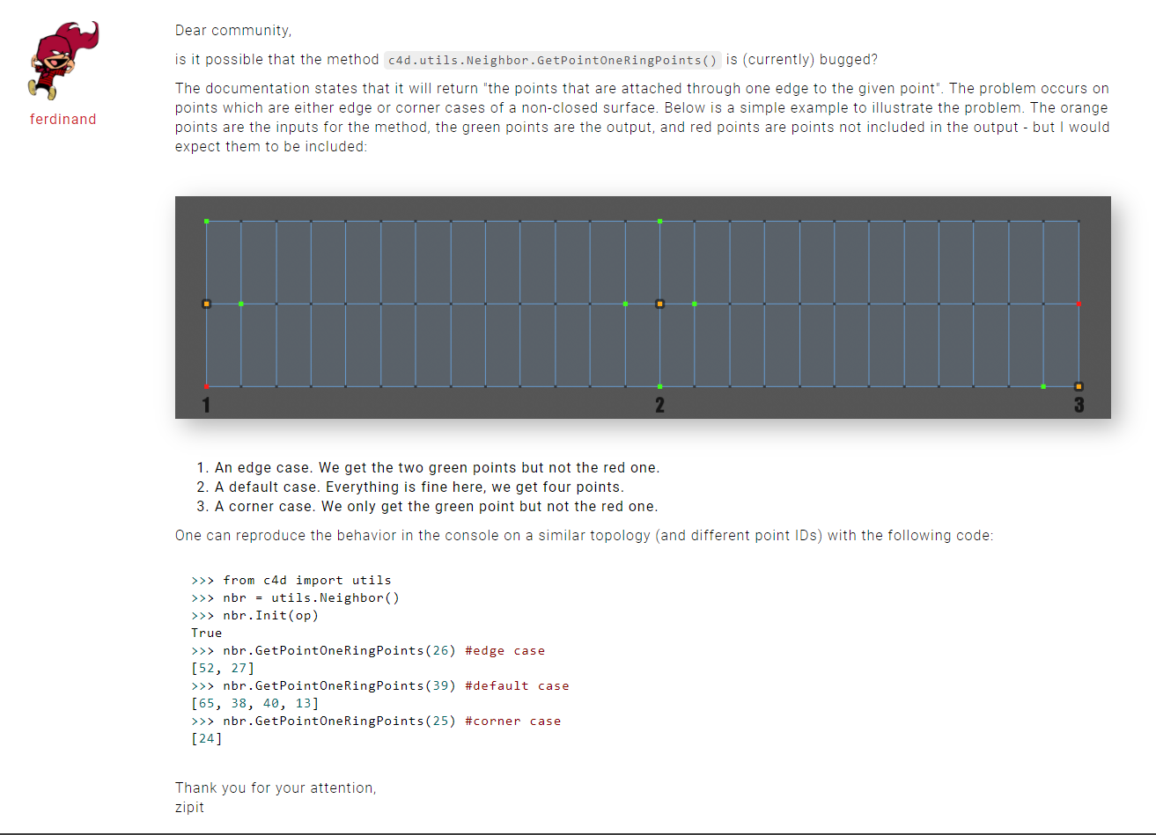Click the 'nbr.Init(op)' code line
Image resolution: width=1156 pixels, height=835 pixels.
[255, 615]
